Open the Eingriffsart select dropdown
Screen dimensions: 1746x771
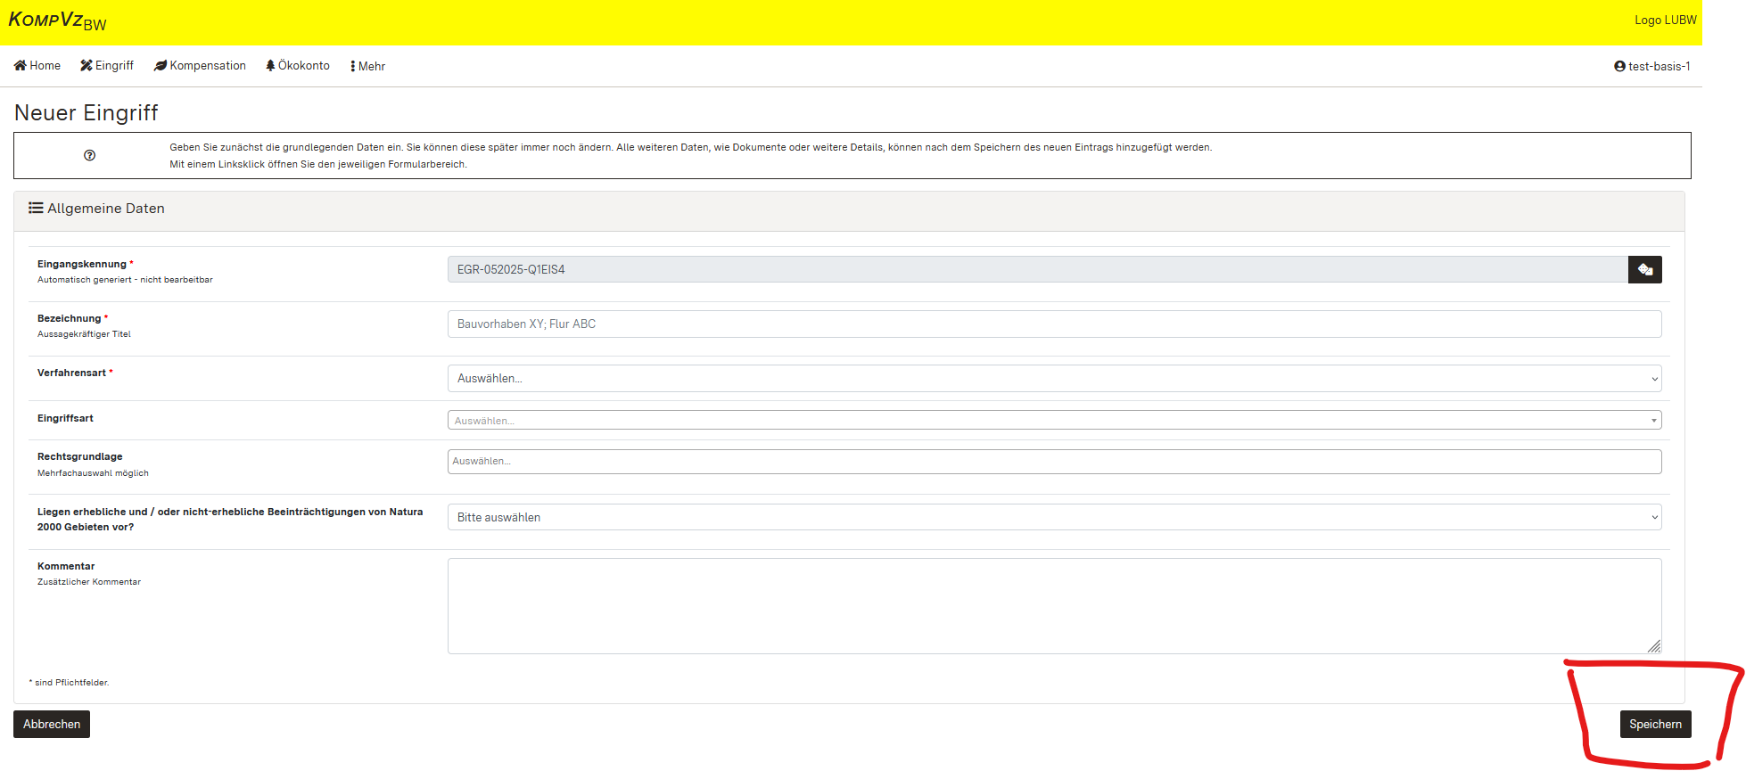point(1054,420)
